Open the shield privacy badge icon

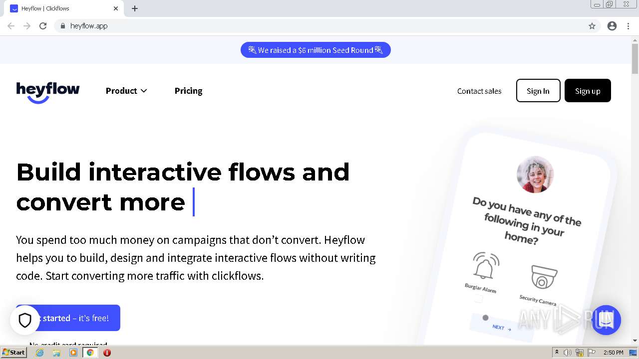pos(25,320)
